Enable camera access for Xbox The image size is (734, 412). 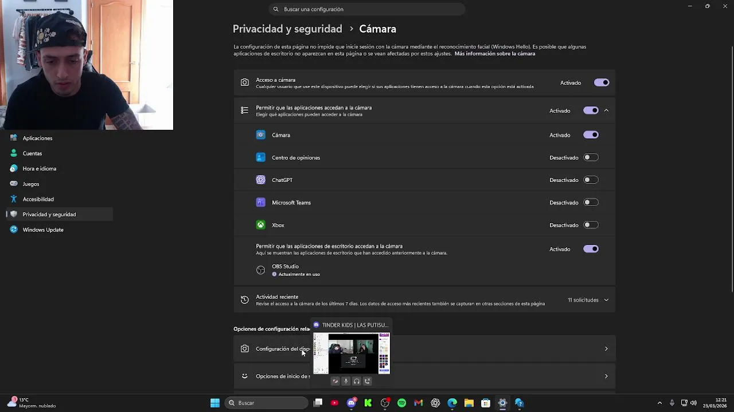591,225
